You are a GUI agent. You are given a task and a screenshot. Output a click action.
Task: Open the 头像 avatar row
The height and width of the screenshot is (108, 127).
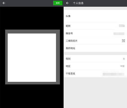(x=95, y=16)
